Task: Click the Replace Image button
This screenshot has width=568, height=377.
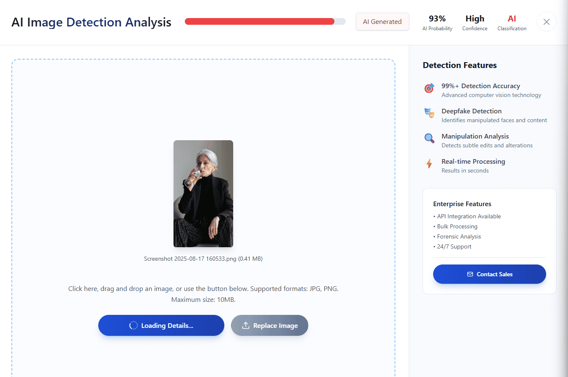Action: point(270,325)
